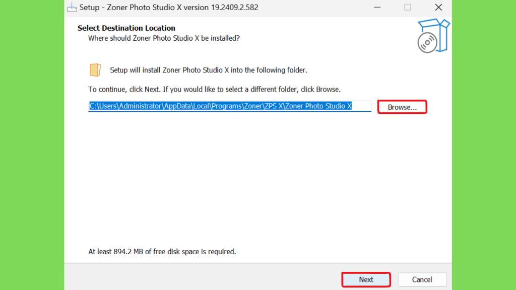Click into the destination folder path field

(229, 106)
